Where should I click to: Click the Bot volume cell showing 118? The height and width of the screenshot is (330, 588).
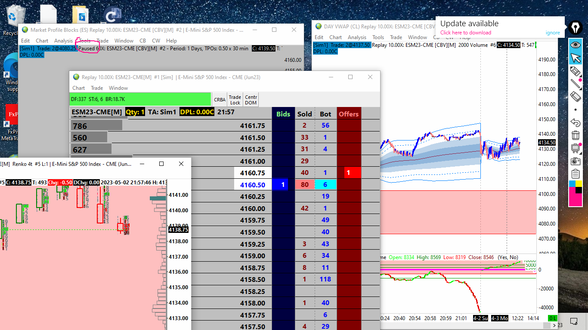(325, 279)
